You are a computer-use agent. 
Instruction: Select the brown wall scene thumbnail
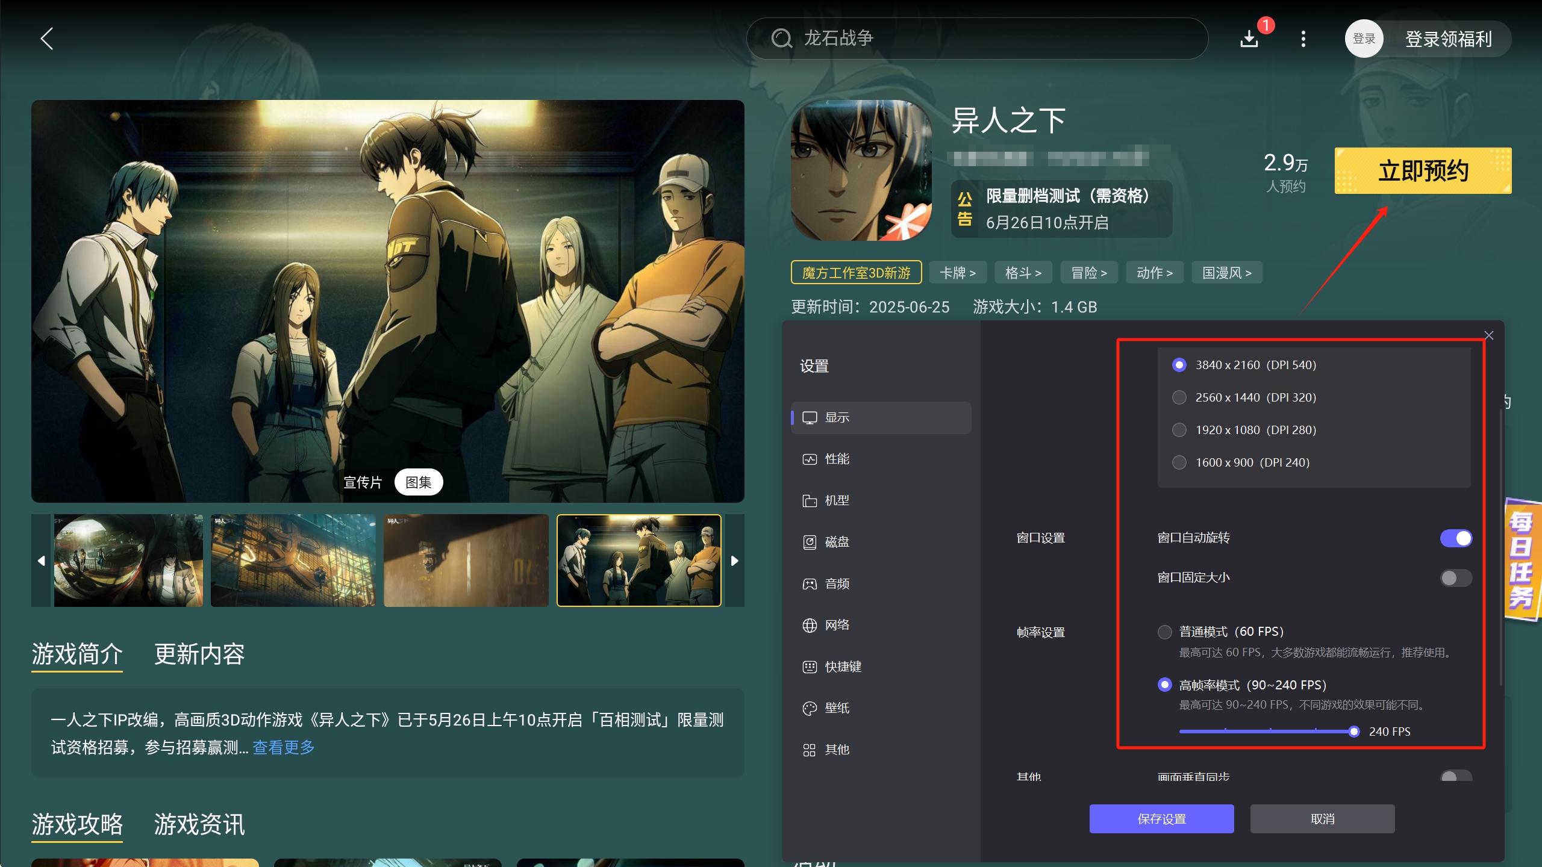(466, 561)
